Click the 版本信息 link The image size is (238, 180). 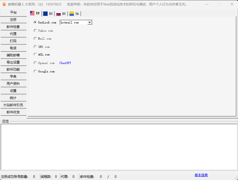coord(201,175)
